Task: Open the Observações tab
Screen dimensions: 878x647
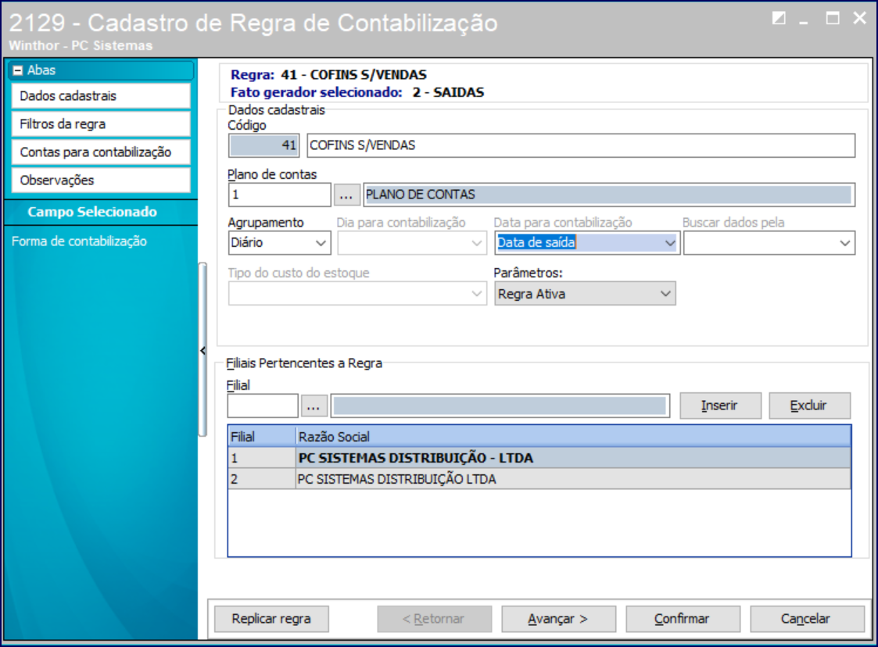Action: (x=101, y=181)
